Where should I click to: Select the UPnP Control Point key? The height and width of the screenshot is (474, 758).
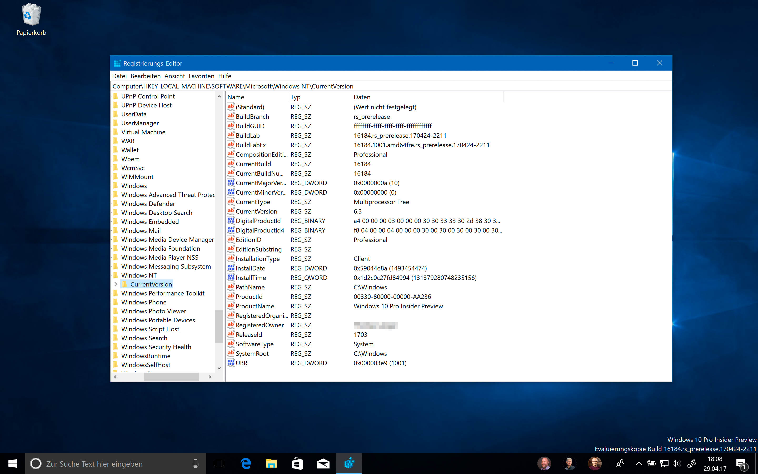point(148,96)
